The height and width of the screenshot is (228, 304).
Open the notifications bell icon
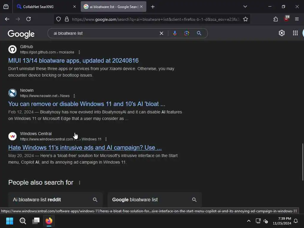click(x=296, y=221)
